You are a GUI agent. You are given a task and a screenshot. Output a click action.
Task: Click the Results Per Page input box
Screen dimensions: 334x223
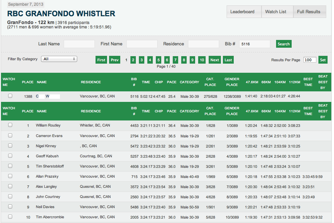tap(310, 60)
